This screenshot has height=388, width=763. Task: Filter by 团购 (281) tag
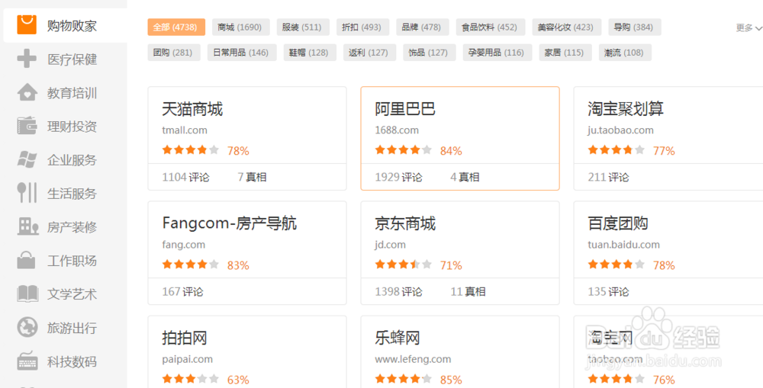click(174, 53)
